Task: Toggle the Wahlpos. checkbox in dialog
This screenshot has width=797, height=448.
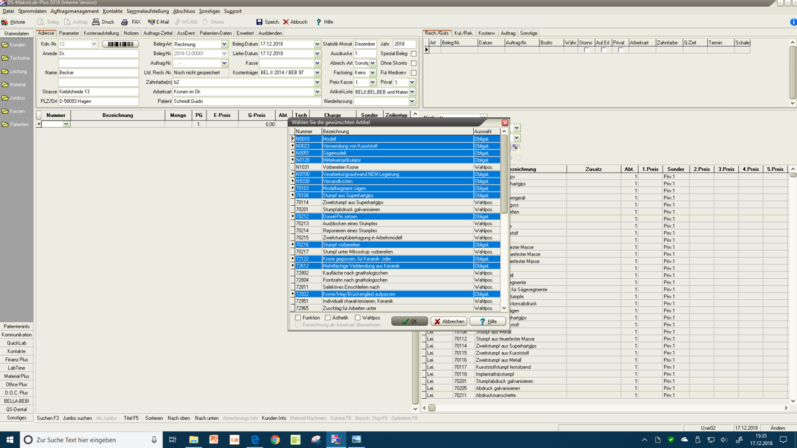Action: [x=358, y=318]
